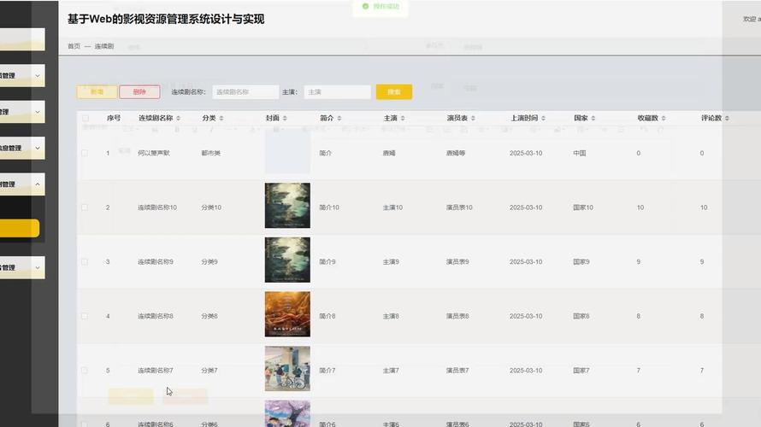Viewport: 761px width, 427px height.
Task: Select the cell 分类9
Action: point(209,261)
